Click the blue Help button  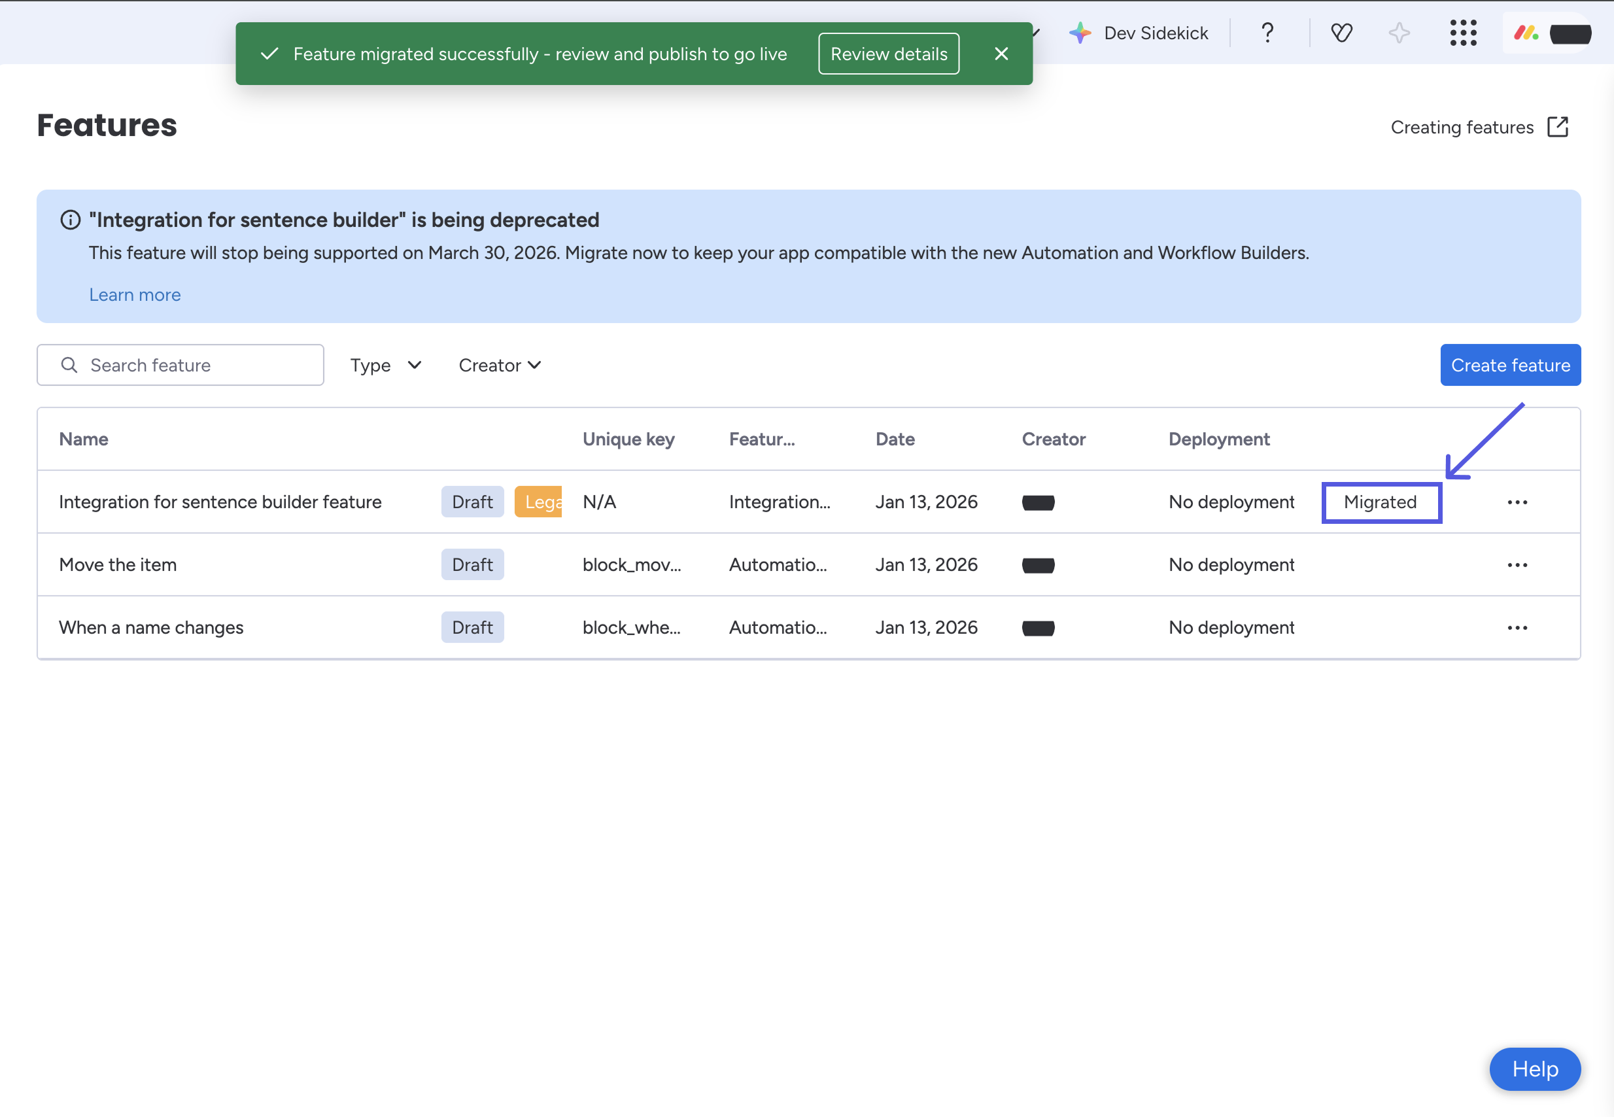point(1534,1069)
